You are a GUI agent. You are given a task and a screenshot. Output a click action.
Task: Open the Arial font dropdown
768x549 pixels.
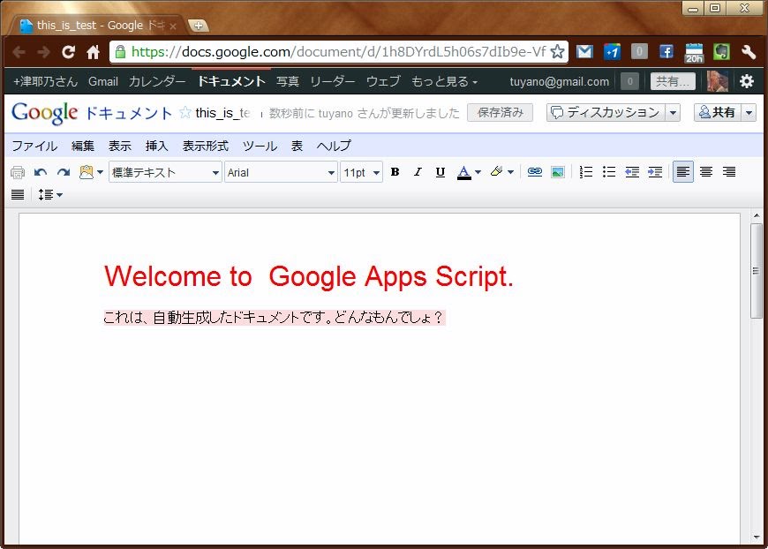pyautogui.click(x=281, y=172)
